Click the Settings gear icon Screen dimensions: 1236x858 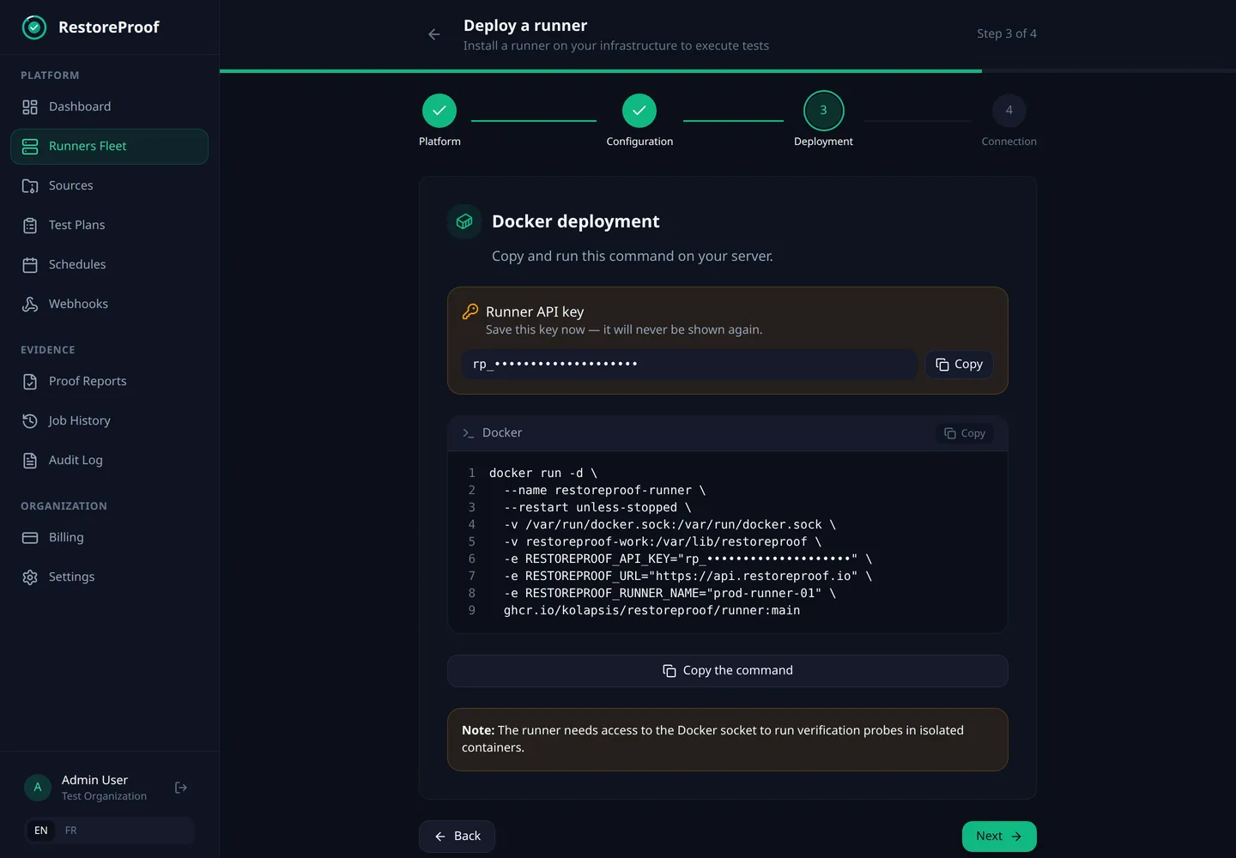[30, 577]
